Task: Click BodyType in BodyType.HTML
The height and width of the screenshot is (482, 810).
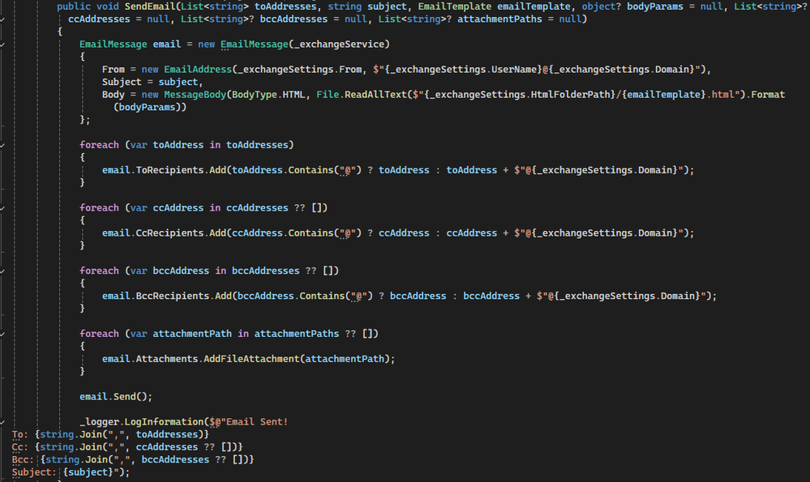Action: (x=254, y=95)
